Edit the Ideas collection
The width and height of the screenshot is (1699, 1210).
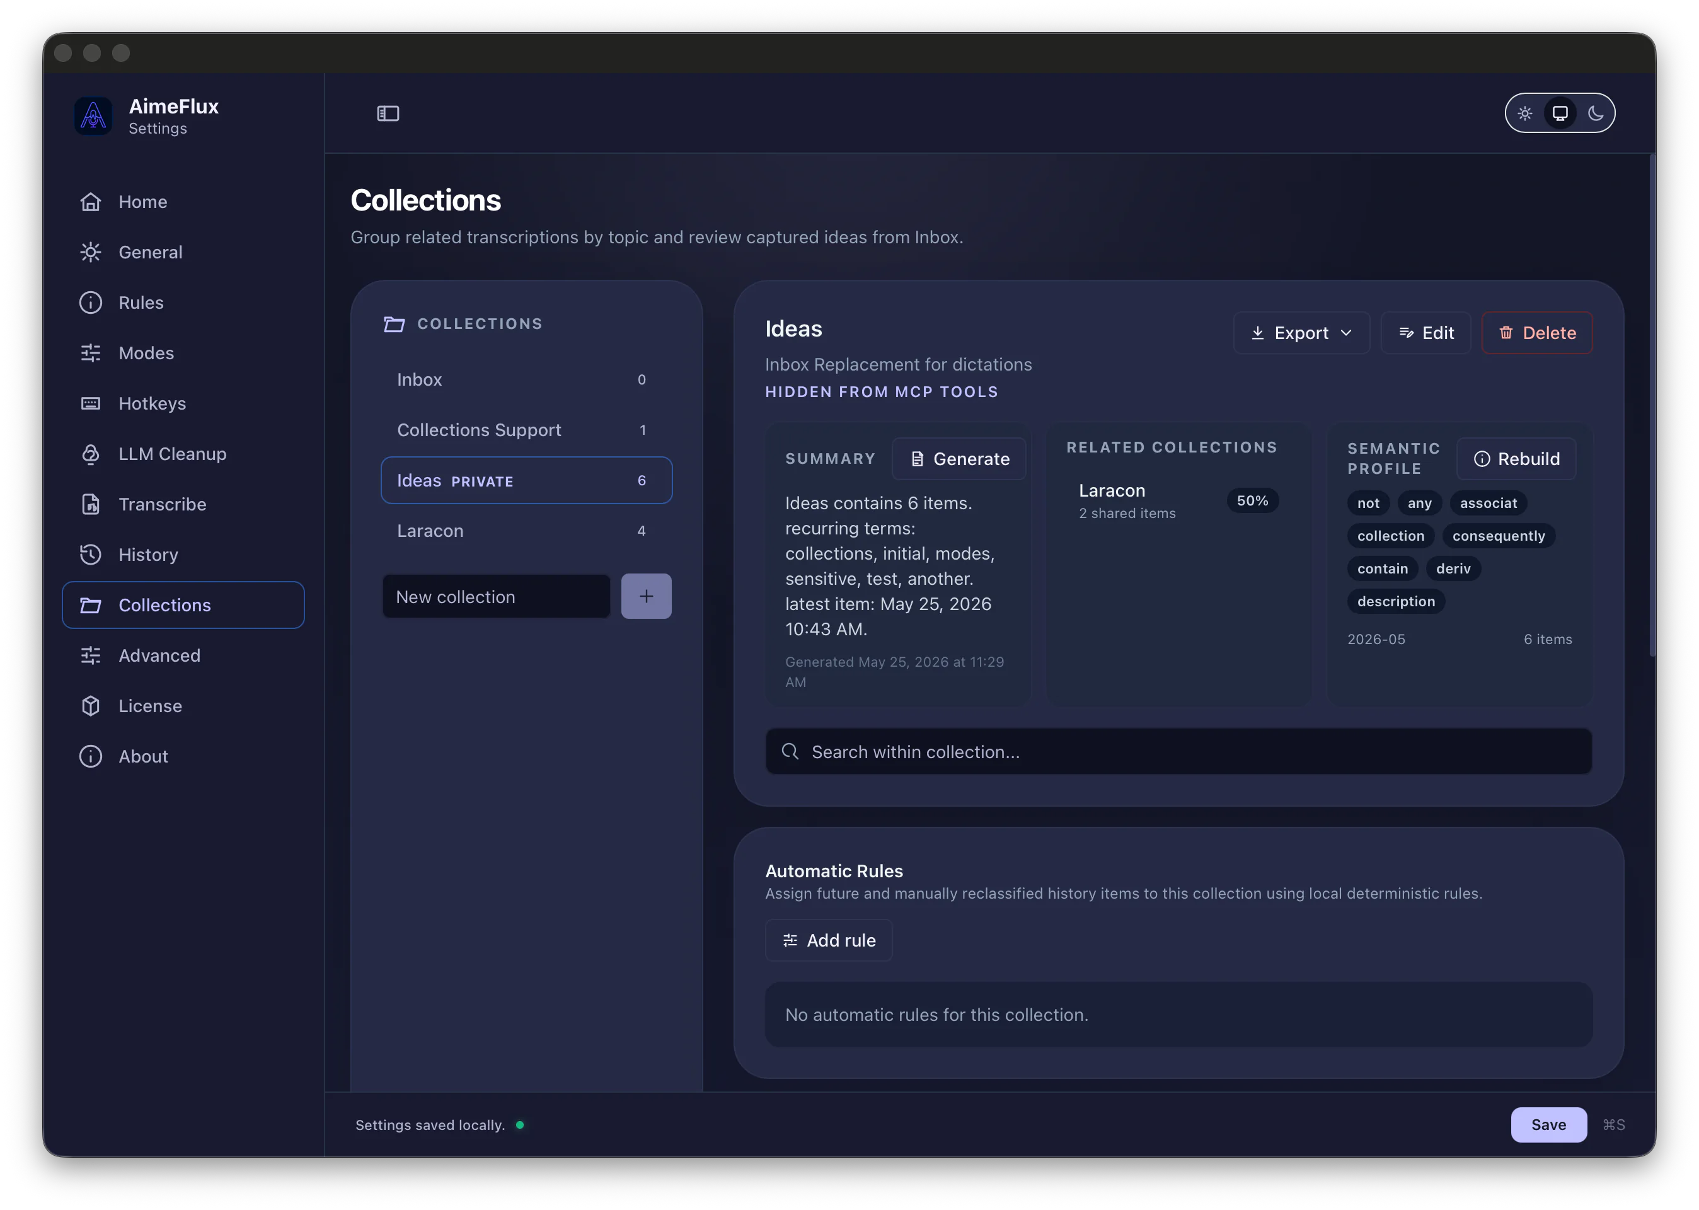click(x=1425, y=333)
